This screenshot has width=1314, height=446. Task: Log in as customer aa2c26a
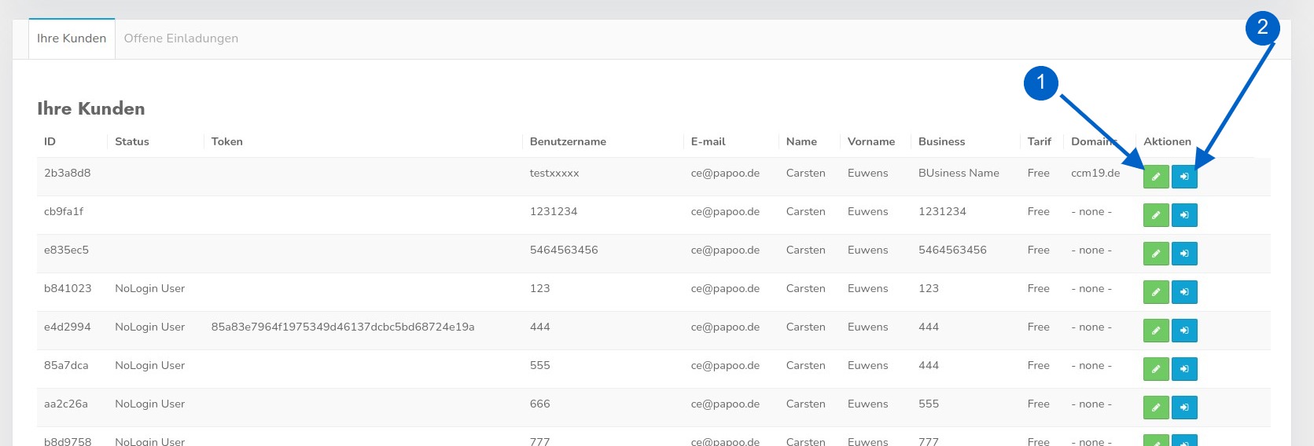click(1184, 408)
